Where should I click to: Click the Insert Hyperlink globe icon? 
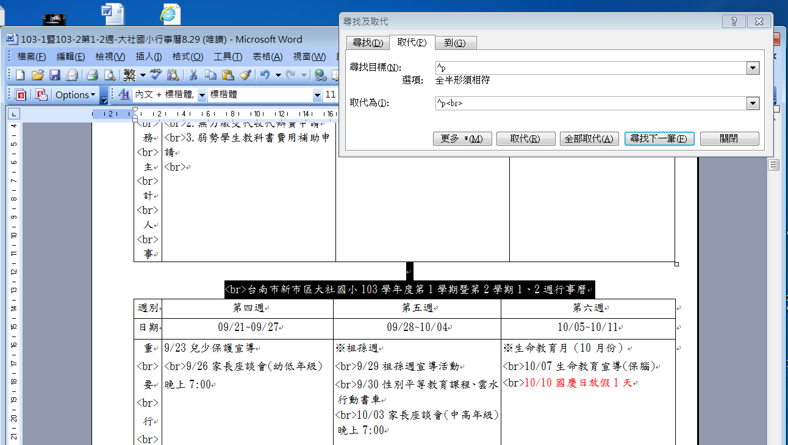pyautogui.click(x=320, y=76)
